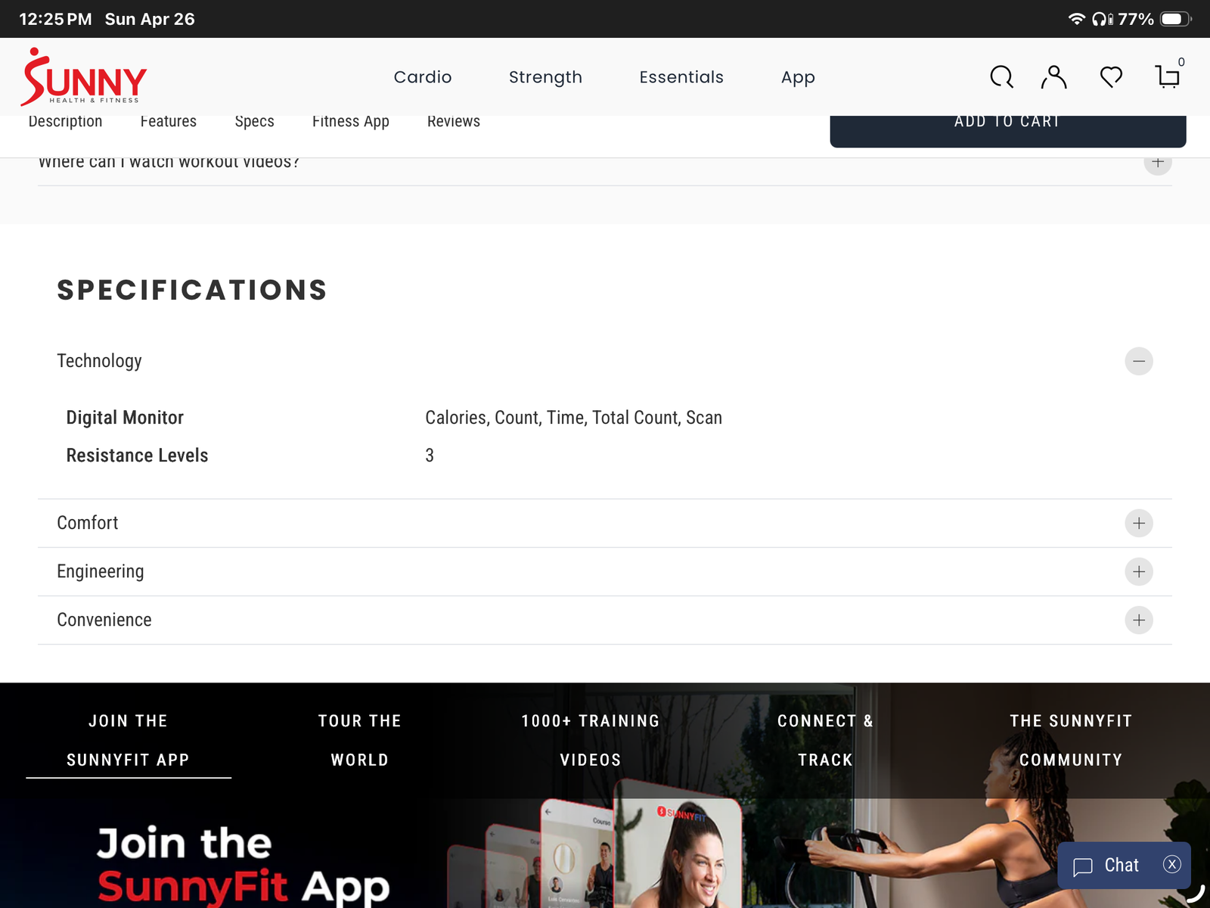
Task: Collapse the Technology specifications section
Action: (x=1138, y=361)
